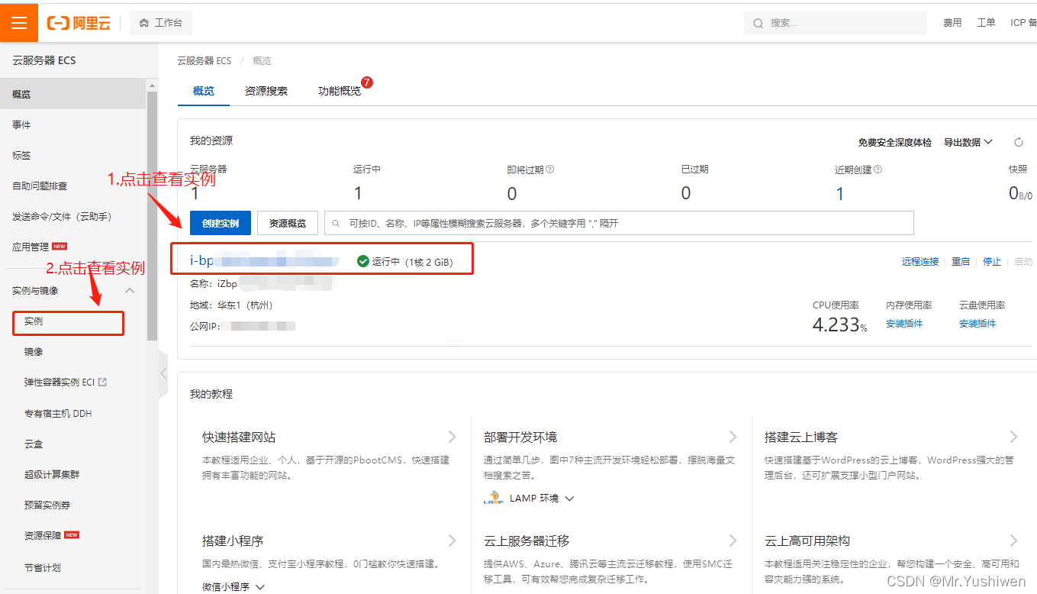1037x594 pixels.
Task: Click the help icon next to 即将过期
Action: point(550,169)
